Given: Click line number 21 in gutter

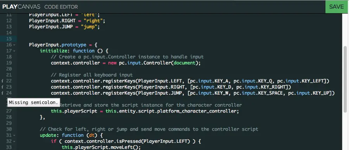Looking at the screenshot, I should pos(9,75).
